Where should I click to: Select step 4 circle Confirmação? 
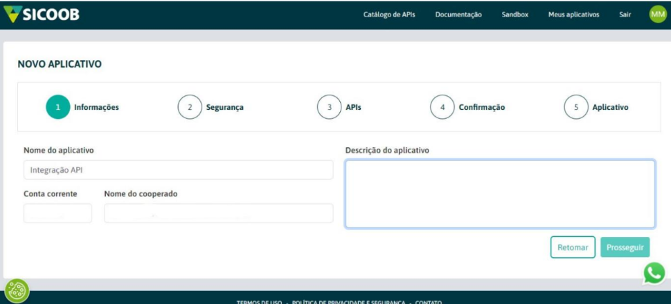442,107
